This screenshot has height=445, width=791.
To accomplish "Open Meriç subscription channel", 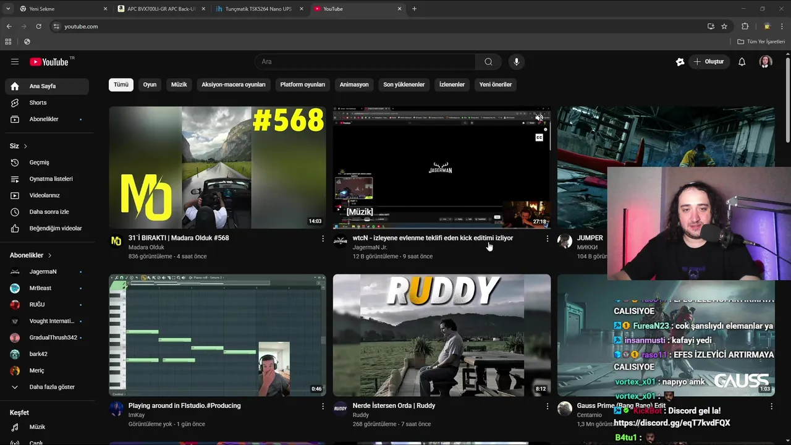I will pos(47,371).
